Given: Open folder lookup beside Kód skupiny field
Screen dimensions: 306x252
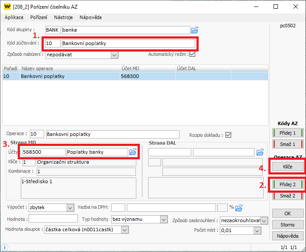Looking at the screenshot, I should 195,30.
